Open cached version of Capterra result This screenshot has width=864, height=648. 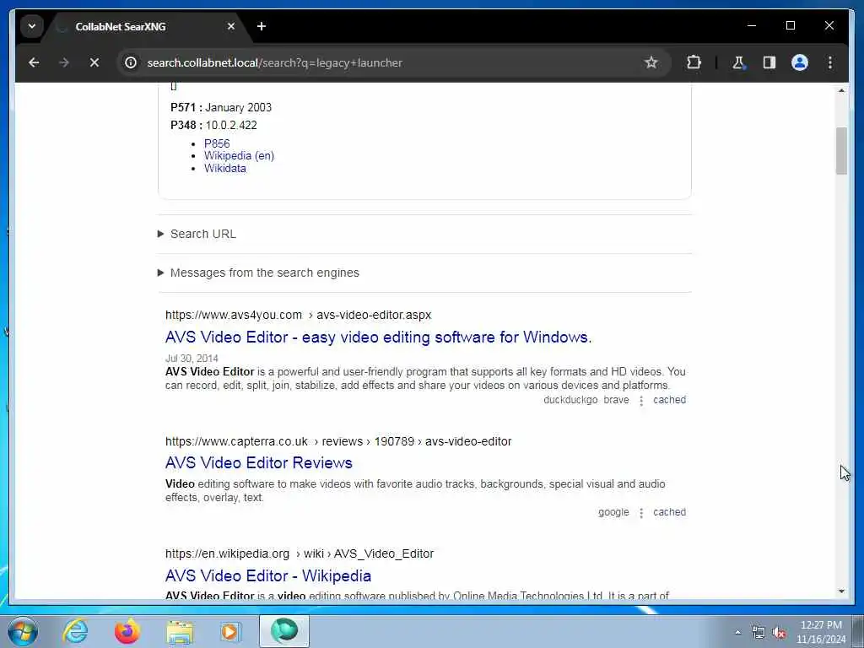pyautogui.click(x=669, y=512)
